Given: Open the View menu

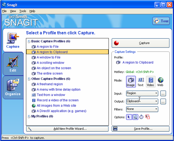Looking at the screenshot, I should point(13,11).
